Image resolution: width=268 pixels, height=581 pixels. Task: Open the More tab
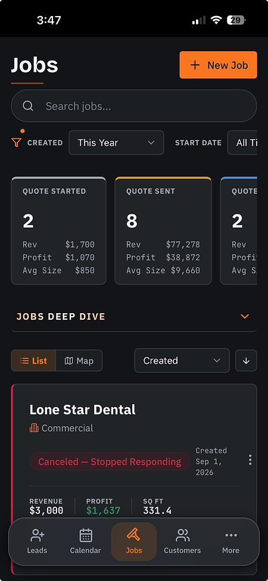[230, 541]
